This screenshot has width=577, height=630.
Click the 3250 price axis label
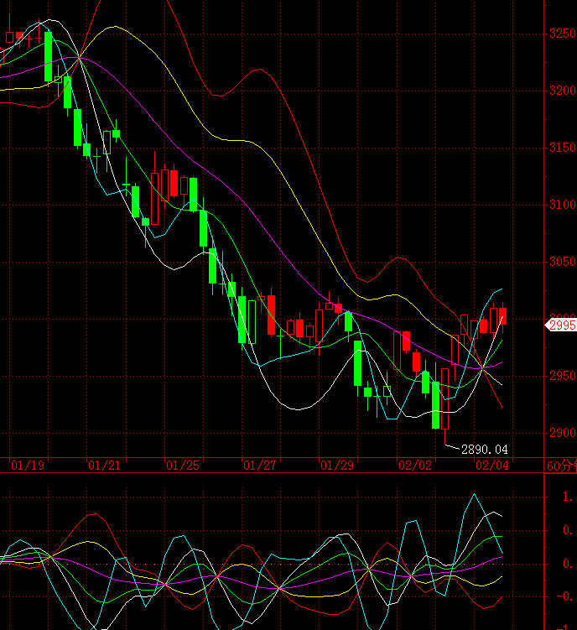point(563,34)
